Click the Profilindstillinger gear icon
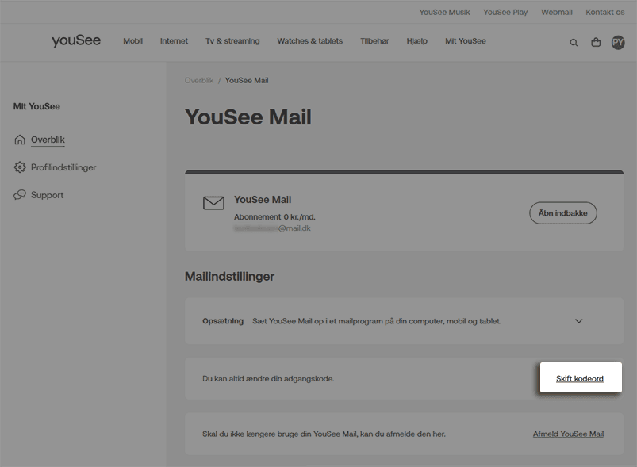637x467 pixels. (20, 167)
